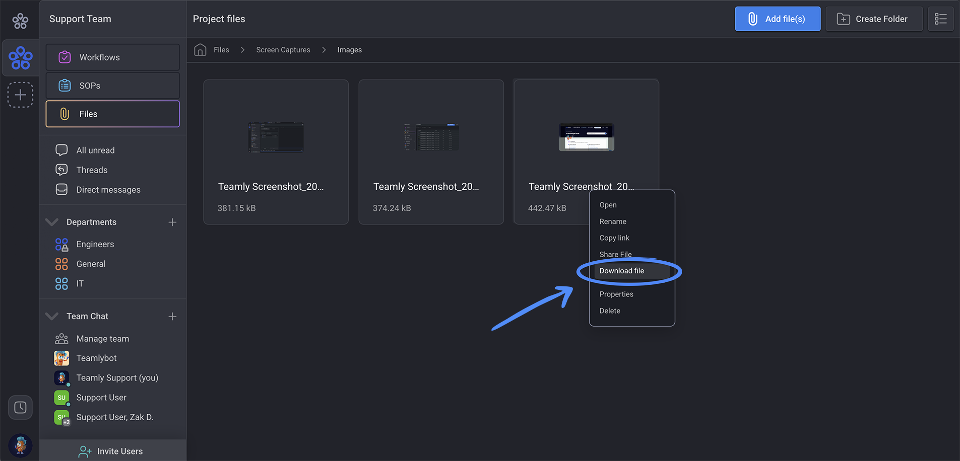Open the 374.24 kB screenshot thumbnail
The width and height of the screenshot is (960, 461).
[x=431, y=137]
